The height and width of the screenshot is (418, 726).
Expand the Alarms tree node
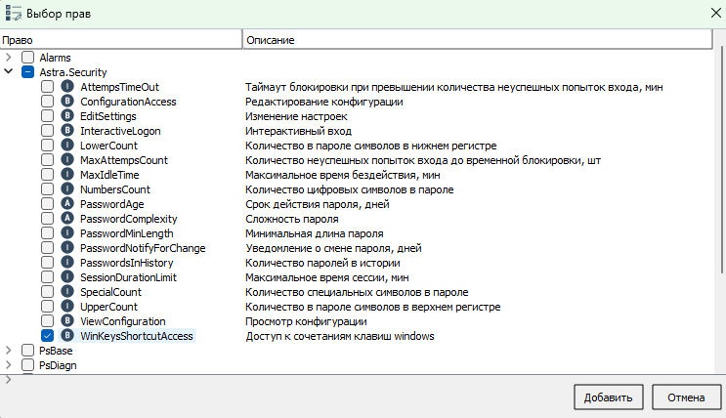coord(9,58)
